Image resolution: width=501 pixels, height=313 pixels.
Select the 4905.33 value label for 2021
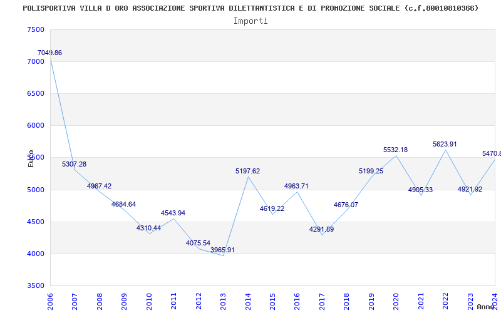(x=420, y=190)
